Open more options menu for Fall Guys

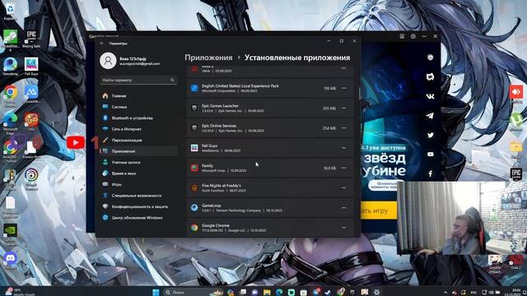[x=343, y=148]
